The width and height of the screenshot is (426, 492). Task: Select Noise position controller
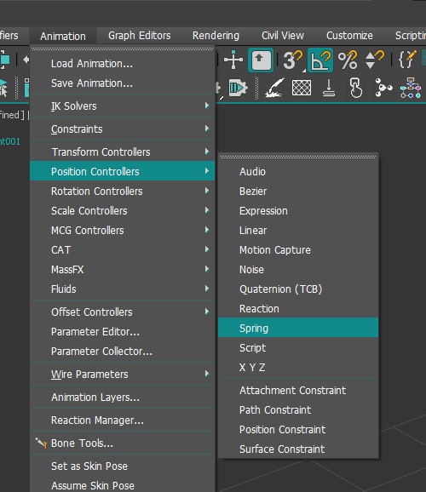(298, 270)
